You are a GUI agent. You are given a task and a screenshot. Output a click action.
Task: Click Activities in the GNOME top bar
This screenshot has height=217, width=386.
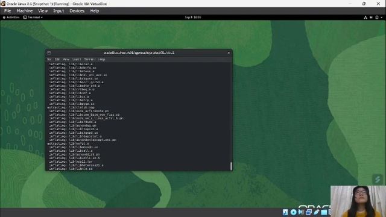coord(11,17)
